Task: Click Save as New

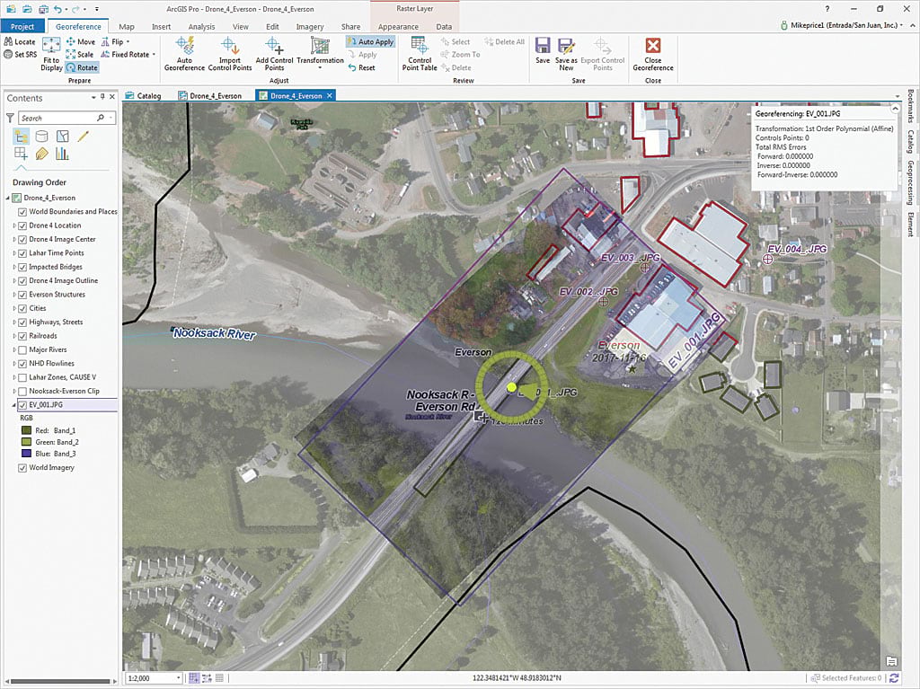Action: [566, 54]
